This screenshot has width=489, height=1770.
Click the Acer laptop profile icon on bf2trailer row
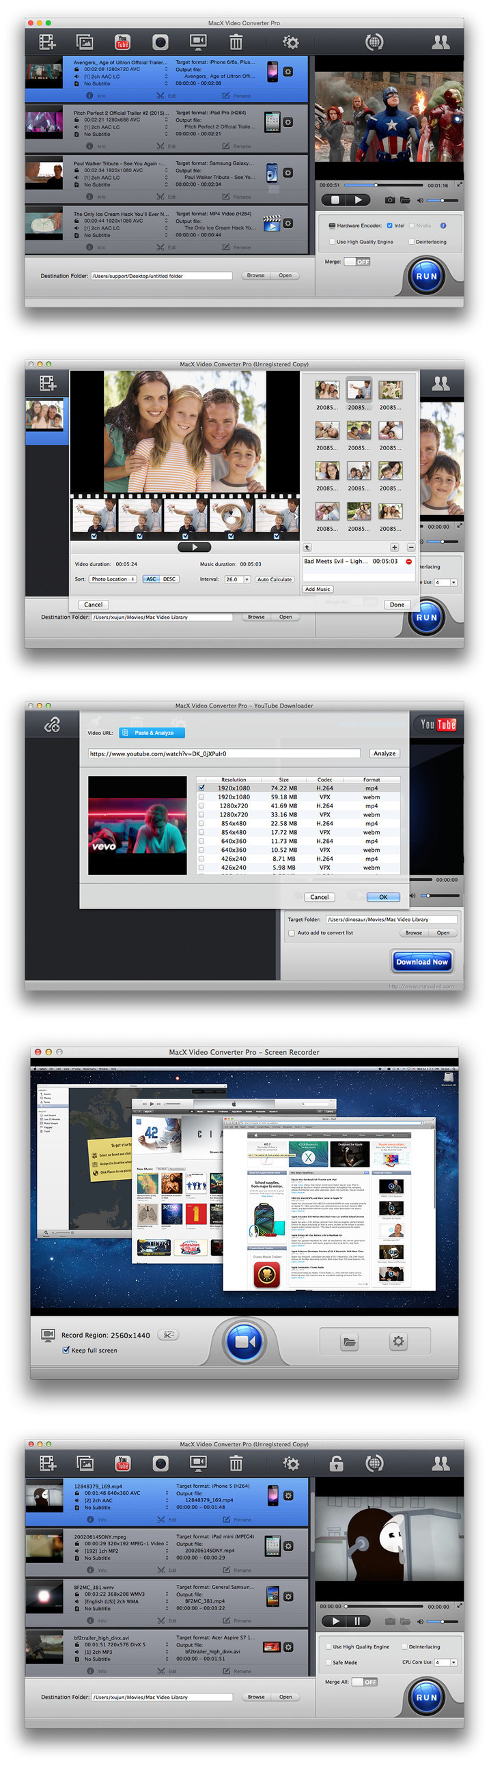tap(272, 1647)
